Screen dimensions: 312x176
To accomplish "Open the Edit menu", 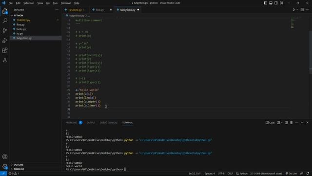I will point(18,3).
